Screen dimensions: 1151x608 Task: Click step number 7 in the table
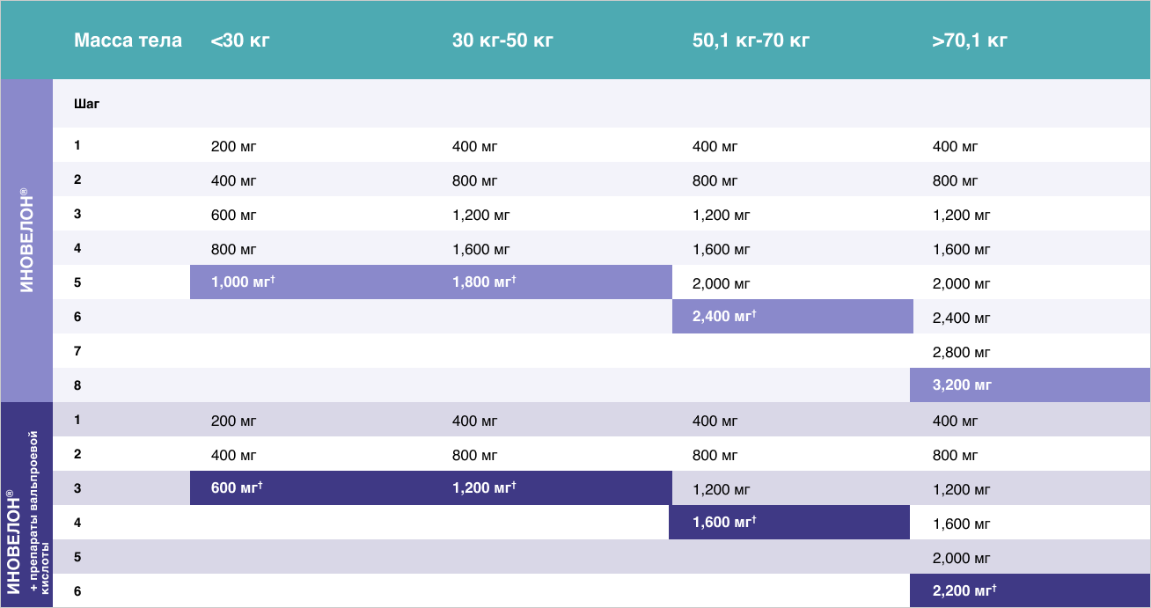pos(77,351)
